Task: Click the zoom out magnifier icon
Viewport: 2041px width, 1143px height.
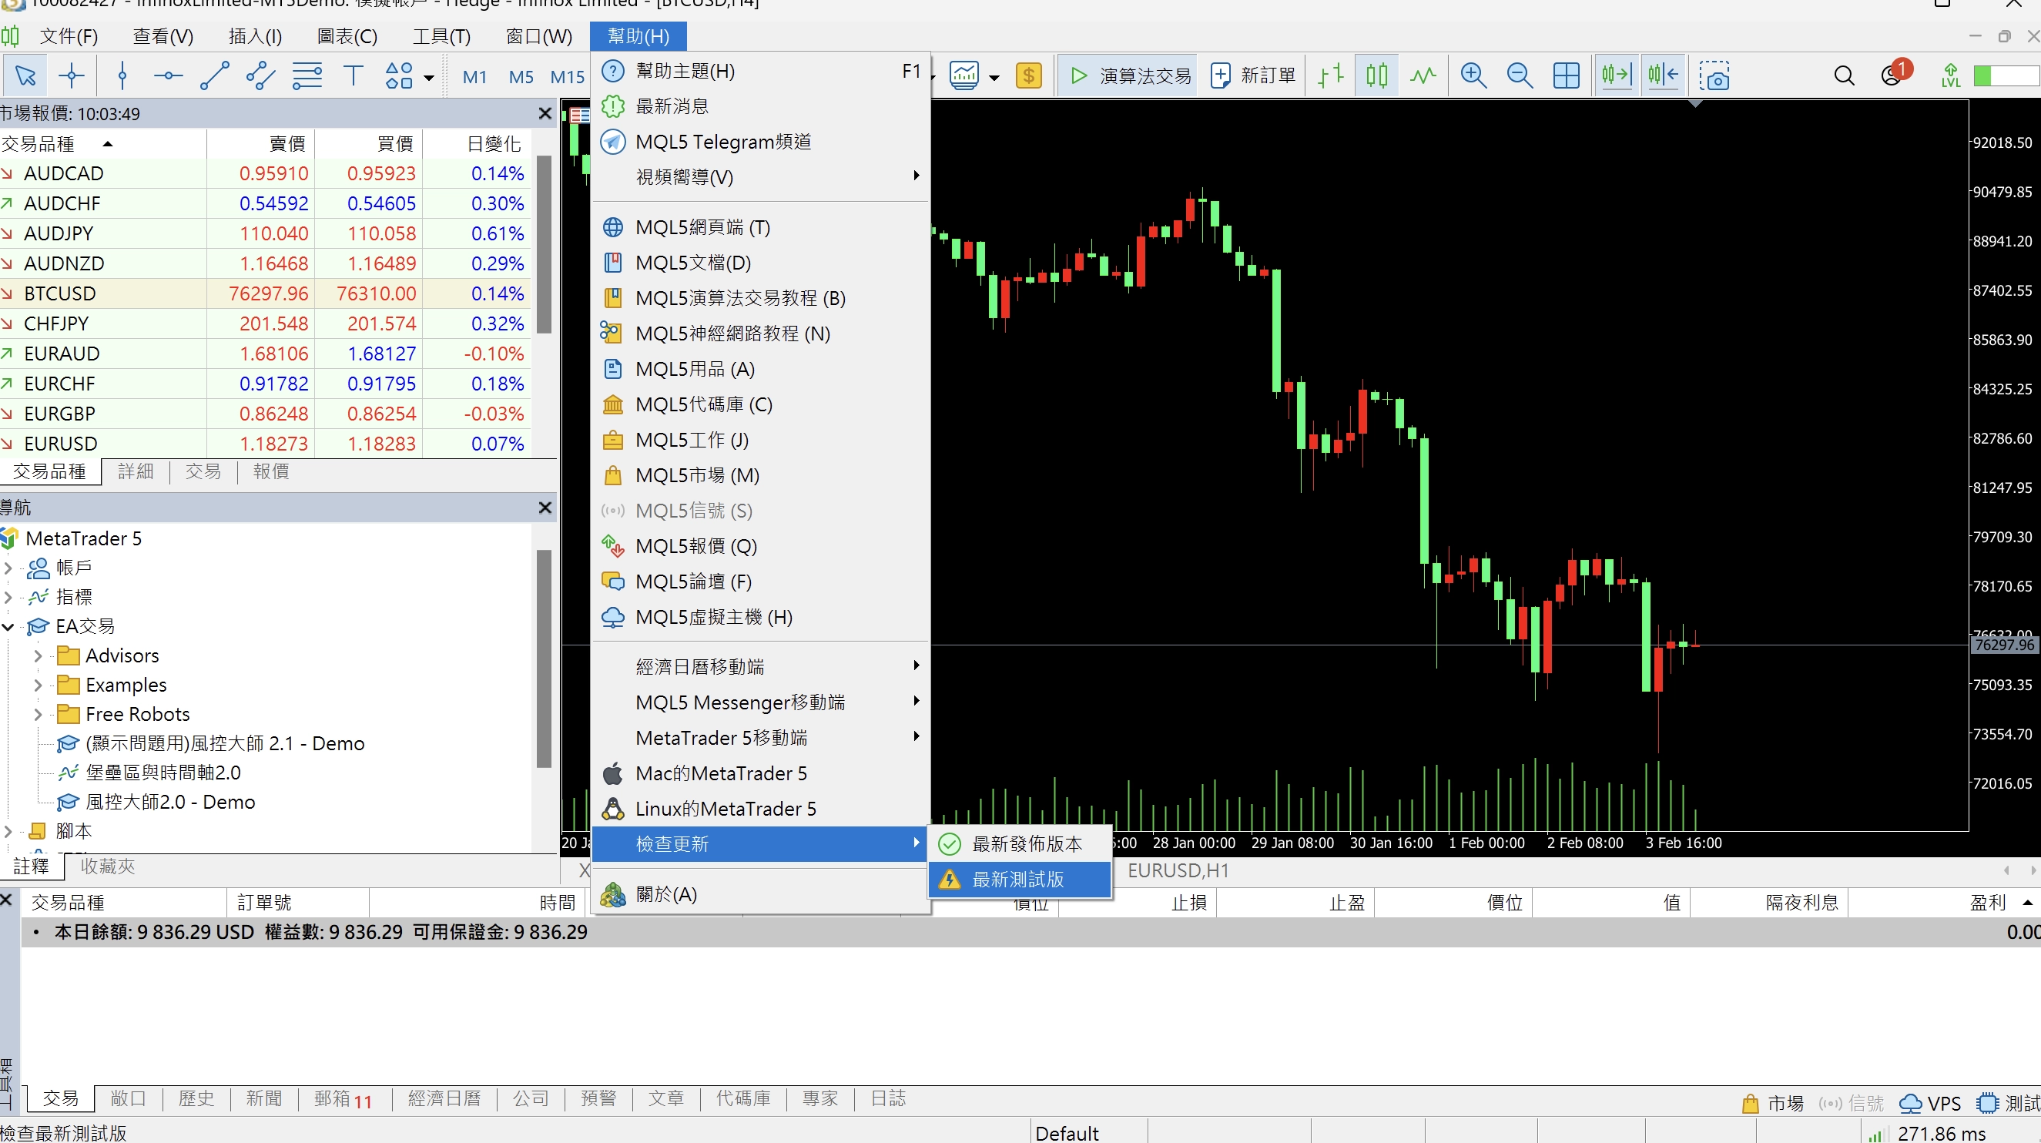Action: (x=1519, y=76)
